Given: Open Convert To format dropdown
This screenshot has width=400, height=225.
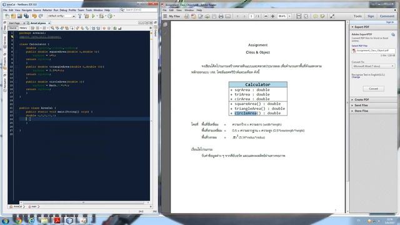Looking at the screenshot, I should tap(374, 66).
